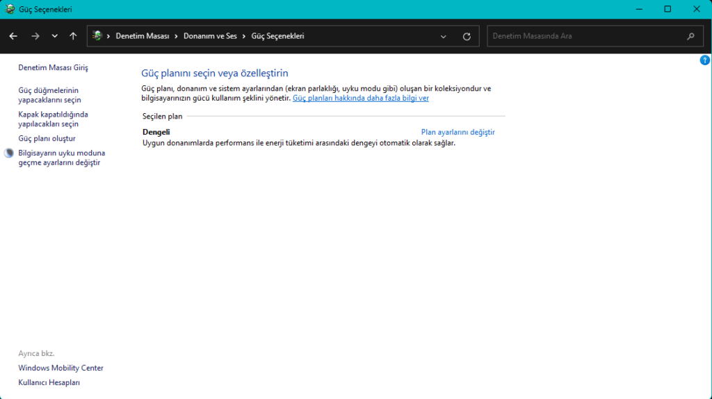Select Donanım ve Ses breadcrumb
The width and height of the screenshot is (712, 399).
coord(211,36)
